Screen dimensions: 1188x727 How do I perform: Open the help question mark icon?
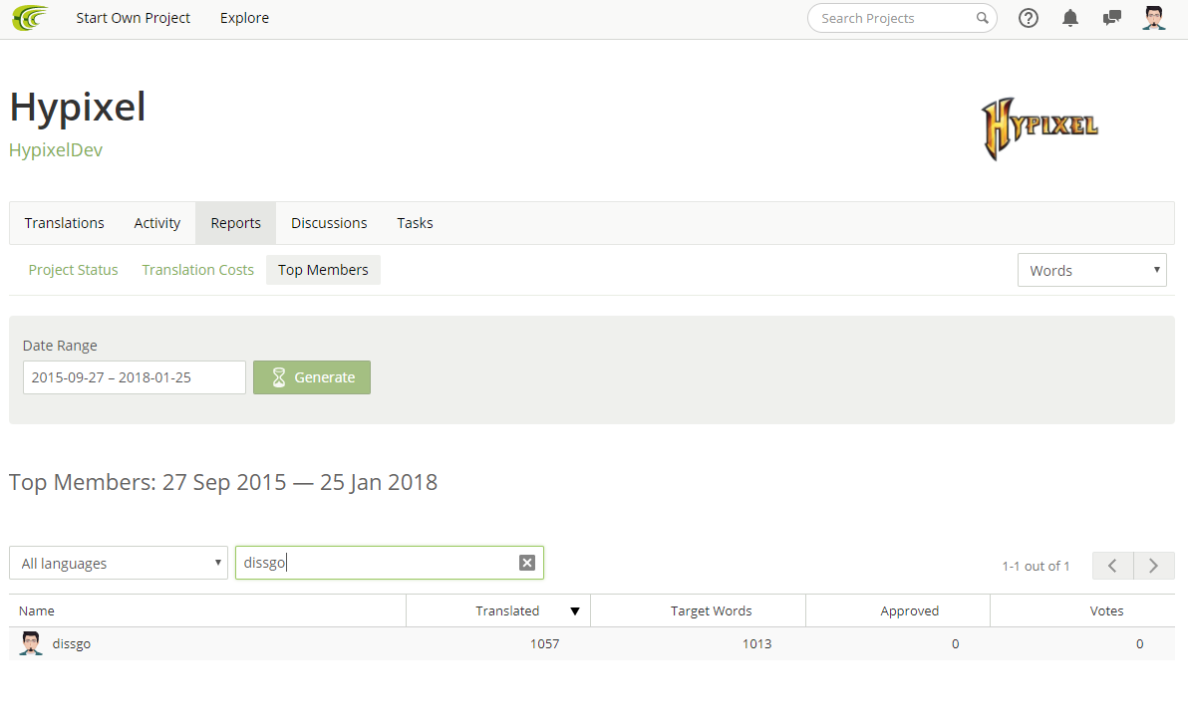pos(1029,18)
